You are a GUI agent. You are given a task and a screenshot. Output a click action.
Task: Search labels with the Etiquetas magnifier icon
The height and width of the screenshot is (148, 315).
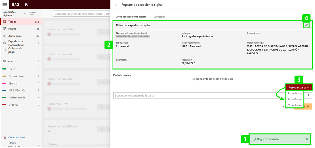click(38, 61)
